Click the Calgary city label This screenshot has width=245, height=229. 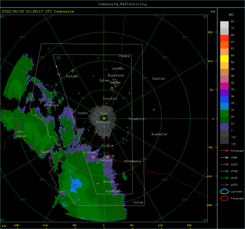(106, 160)
